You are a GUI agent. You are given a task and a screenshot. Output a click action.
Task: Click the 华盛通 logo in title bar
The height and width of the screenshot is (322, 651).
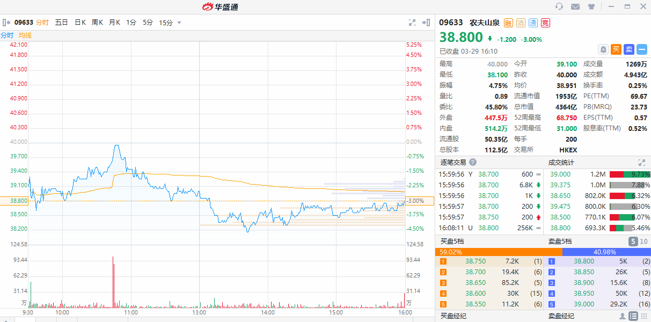pyautogui.click(x=220, y=6)
